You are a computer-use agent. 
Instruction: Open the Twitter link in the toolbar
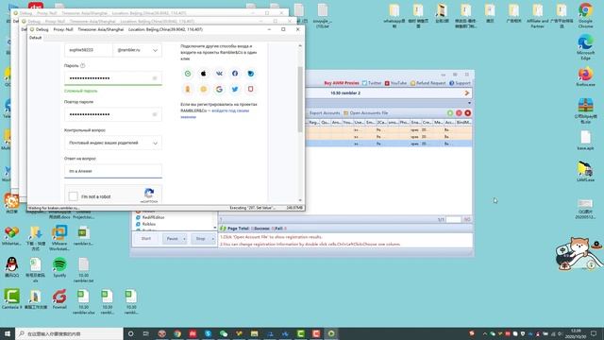372,83
